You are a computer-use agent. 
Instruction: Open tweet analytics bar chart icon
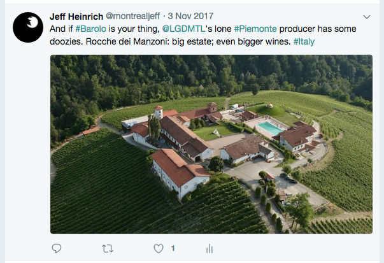pos(210,248)
